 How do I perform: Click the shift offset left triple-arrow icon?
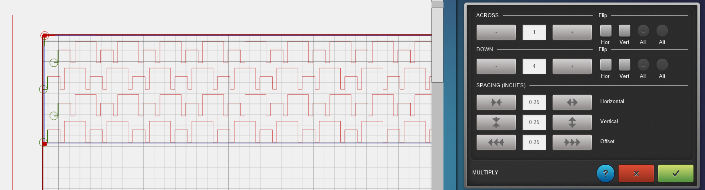[x=496, y=142]
